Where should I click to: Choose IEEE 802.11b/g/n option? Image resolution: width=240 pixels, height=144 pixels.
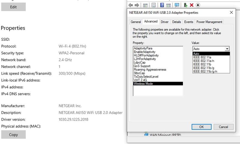point(211,71)
